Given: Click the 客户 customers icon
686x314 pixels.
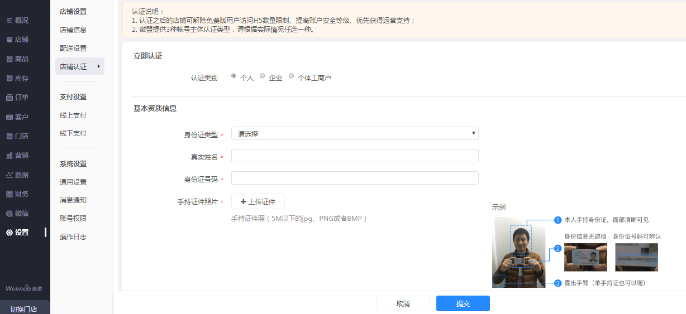Looking at the screenshot, I should [9, 117].
